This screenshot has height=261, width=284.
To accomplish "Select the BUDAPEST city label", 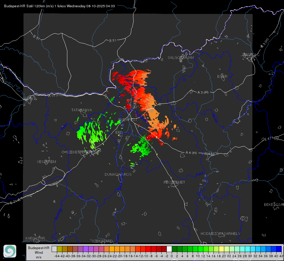I will click(128, 119).
